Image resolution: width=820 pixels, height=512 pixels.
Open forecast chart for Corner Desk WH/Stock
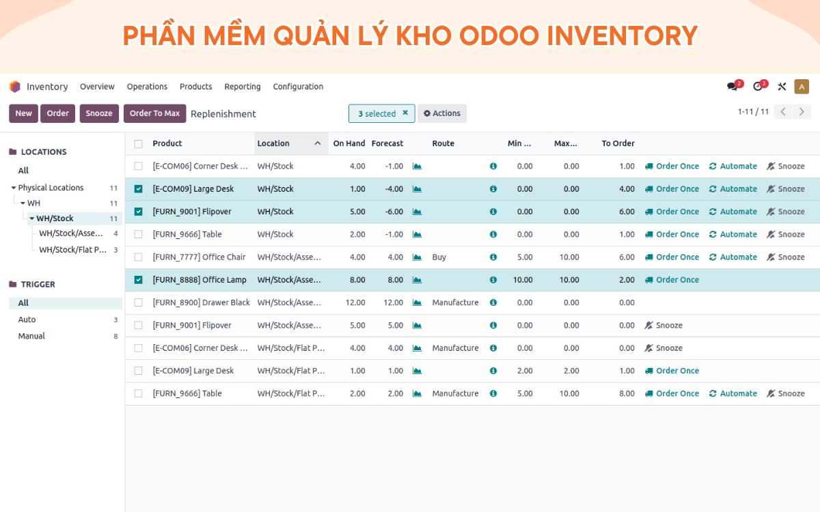pyautogui.click(x=417, y=166)
